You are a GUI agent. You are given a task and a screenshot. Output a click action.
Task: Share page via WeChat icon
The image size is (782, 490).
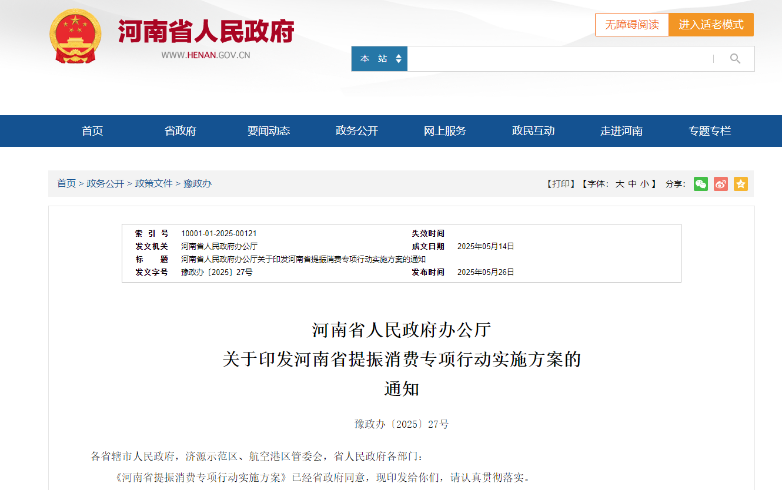pyautogui.click(x=701, y=184)
